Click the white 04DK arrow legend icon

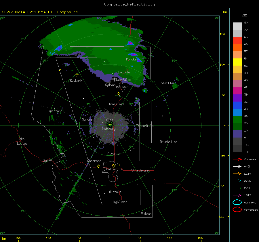(237, 167)
